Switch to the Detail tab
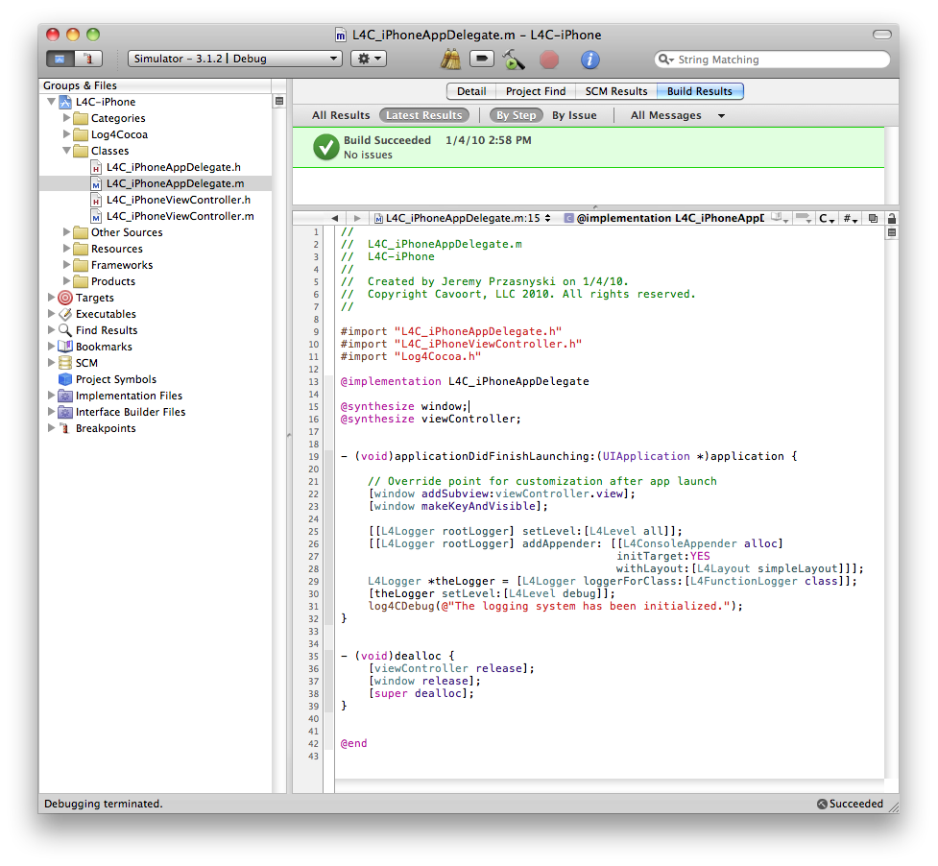This screenshot has height=866, width=938. point(471,91)
